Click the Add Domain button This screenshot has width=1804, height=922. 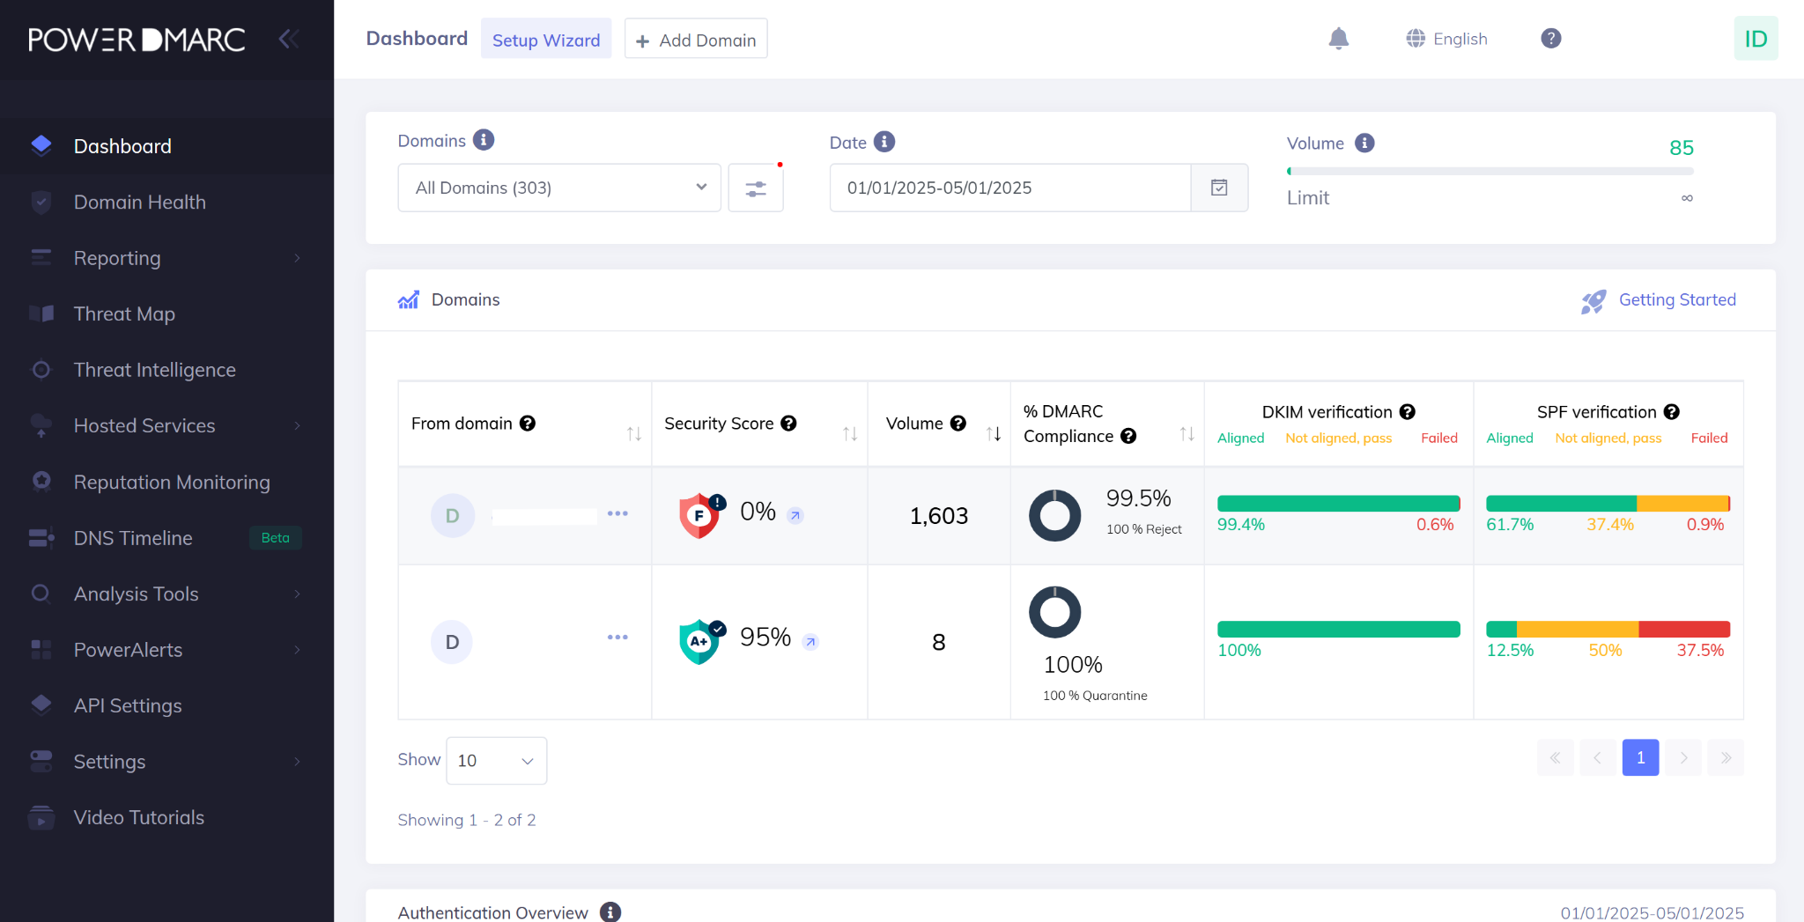[x=696, y=40]
